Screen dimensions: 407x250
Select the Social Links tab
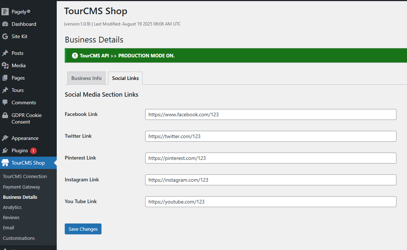click(x=125, y=78)
